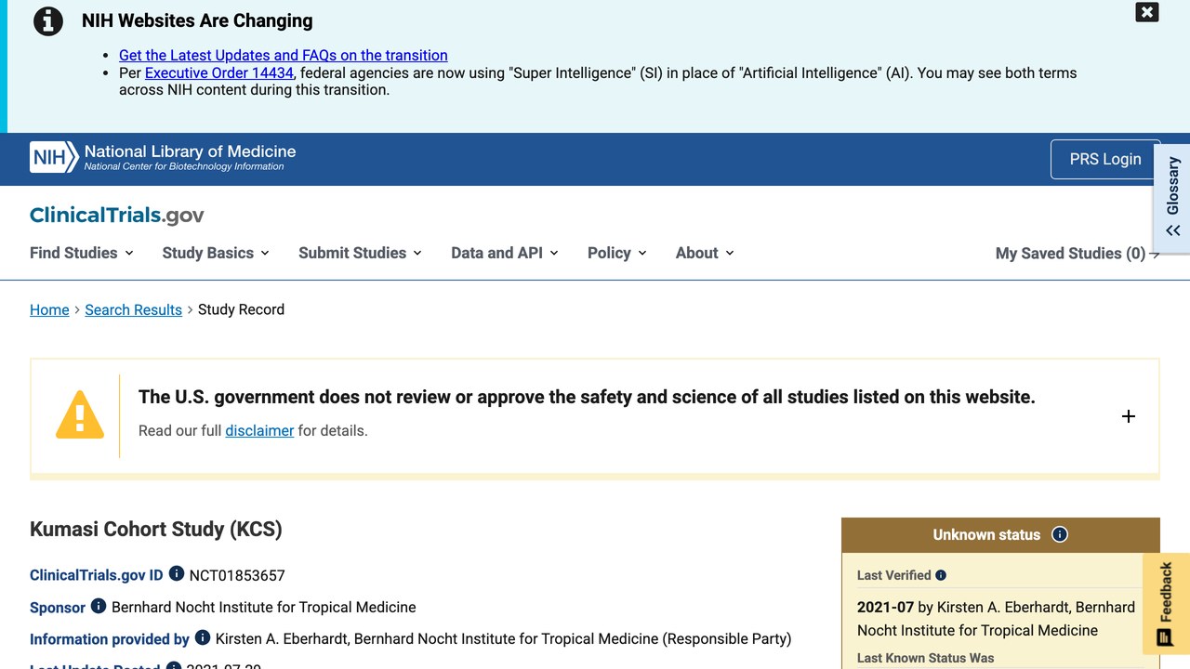This screenshot has width=1190, height=669.
Task: Expand the Glossary side panel
Action: click(1172, 198)
